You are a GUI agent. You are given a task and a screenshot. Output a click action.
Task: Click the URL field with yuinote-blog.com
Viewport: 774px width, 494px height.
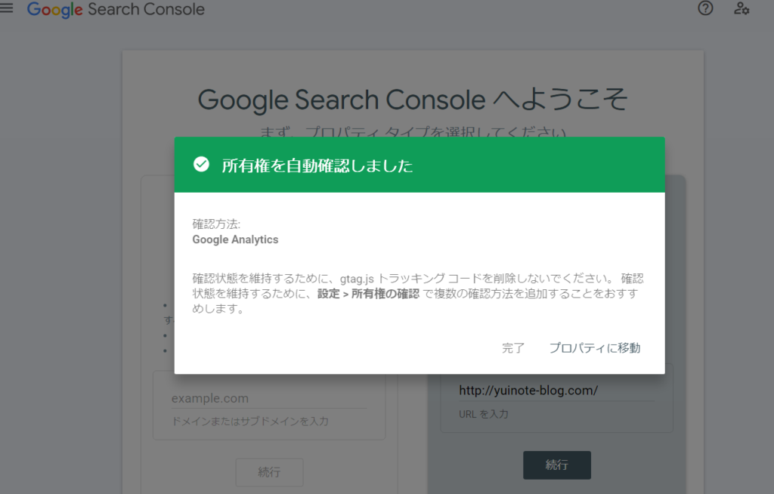[x=556, y=391]
